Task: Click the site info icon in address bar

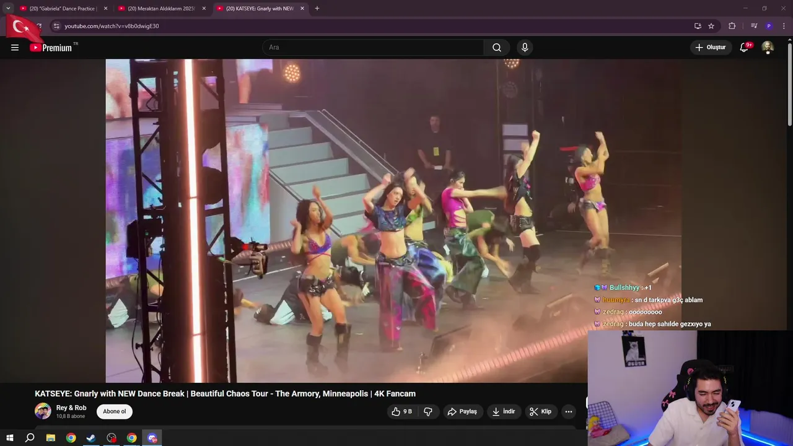Action: tap(56, 26)
